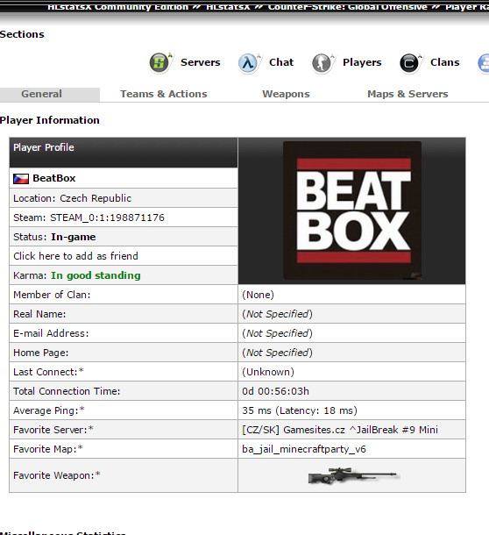Open the Players text link
Image resolution: width=489 pixels, height=535 pixels.
tap(362, 62)
